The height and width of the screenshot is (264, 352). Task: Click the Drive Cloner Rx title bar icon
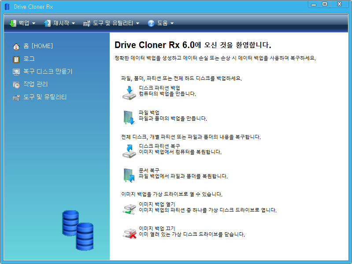(x=7, y=7)
